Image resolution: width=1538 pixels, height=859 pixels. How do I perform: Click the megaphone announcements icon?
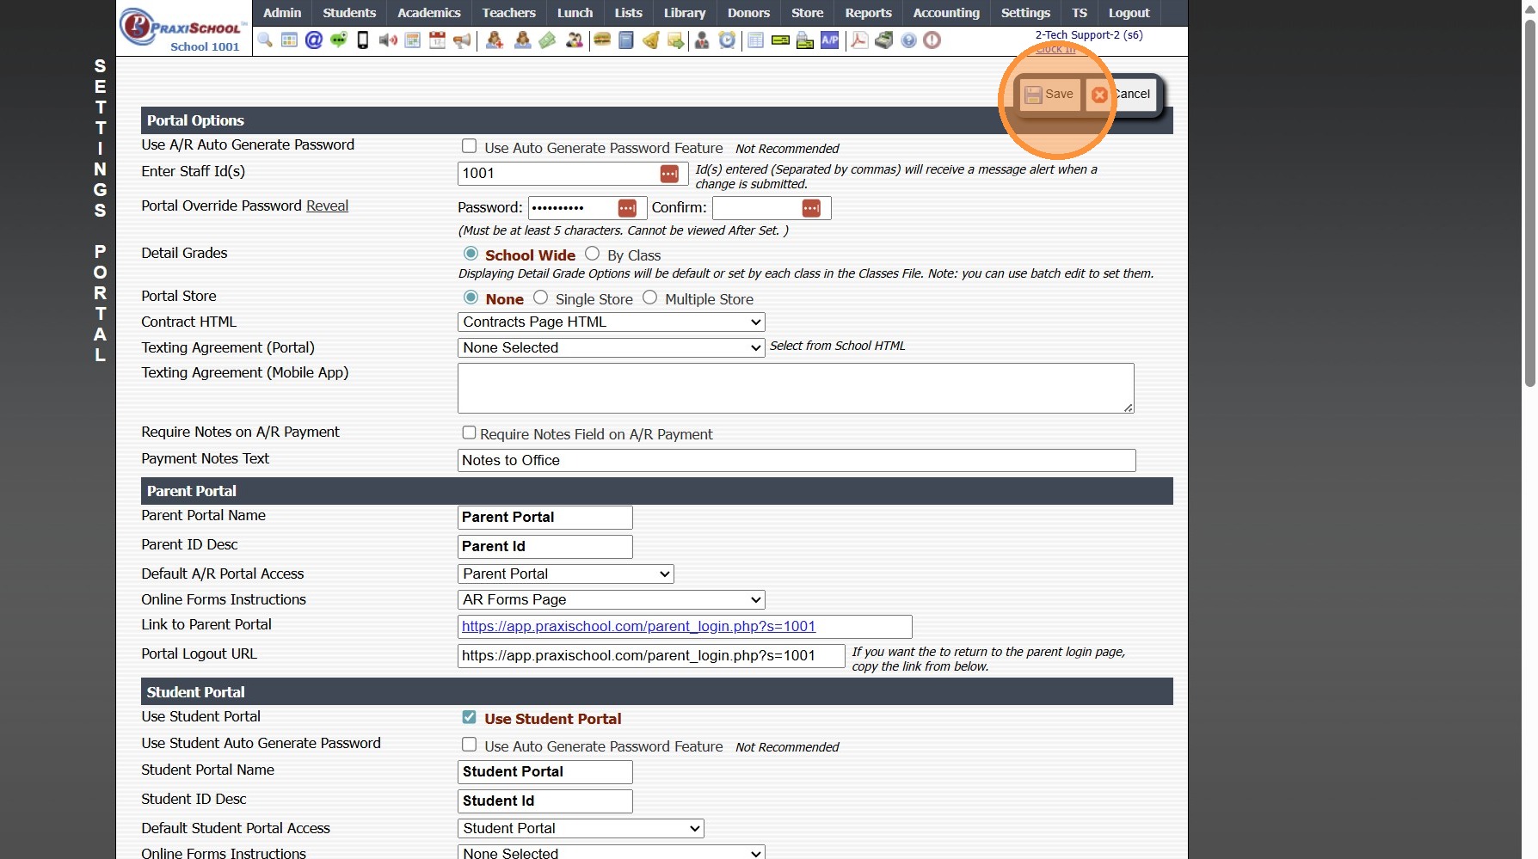point(462,40)
